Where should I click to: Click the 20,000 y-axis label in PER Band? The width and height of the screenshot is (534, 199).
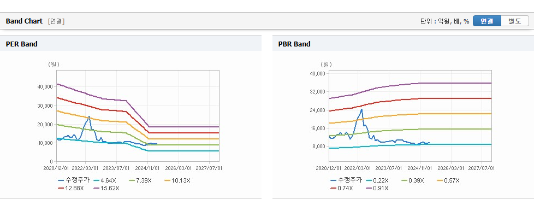(x=45, y=125)
